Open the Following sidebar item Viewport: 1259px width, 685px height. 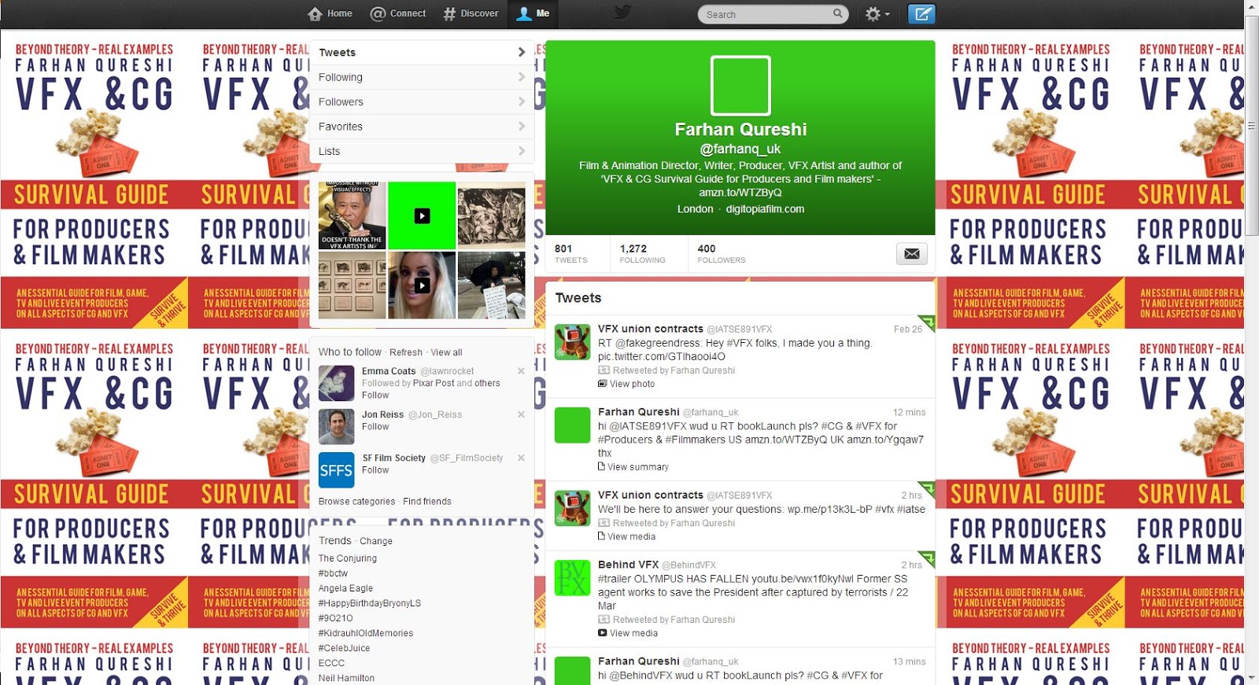click(422, 77)
